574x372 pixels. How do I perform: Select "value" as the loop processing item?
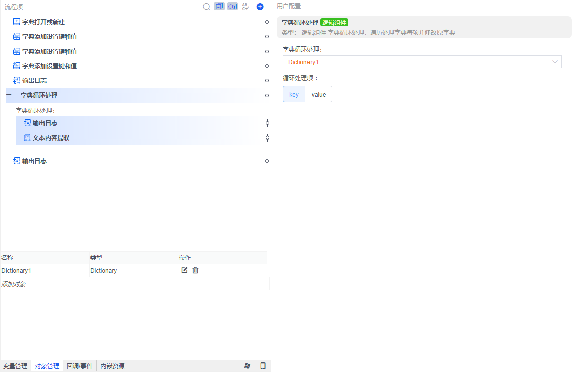tap(319, 94)
